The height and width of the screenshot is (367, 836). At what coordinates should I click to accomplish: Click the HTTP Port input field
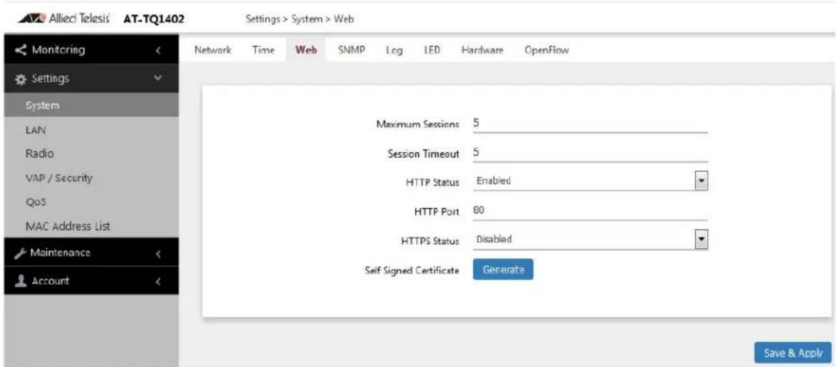[590, 211]
